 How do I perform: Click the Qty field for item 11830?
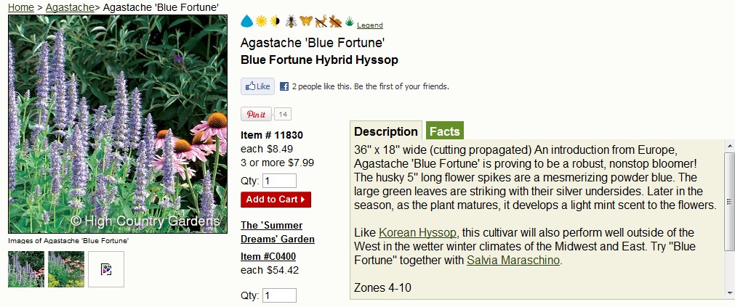279,181
